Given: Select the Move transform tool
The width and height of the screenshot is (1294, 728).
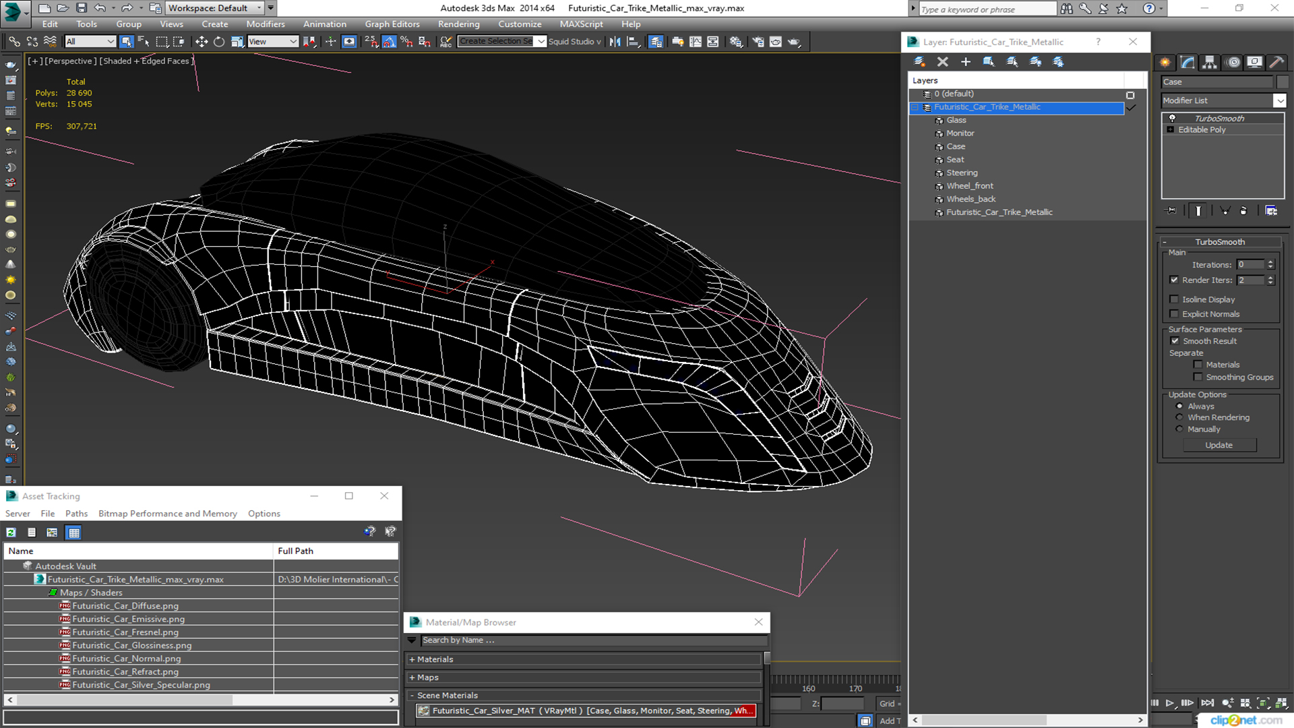Looking at the screenshot, I should pyautogui.click(x=201, y=42).
